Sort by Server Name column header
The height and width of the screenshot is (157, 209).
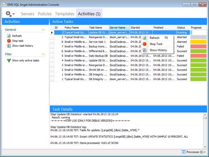coord(119,27)
